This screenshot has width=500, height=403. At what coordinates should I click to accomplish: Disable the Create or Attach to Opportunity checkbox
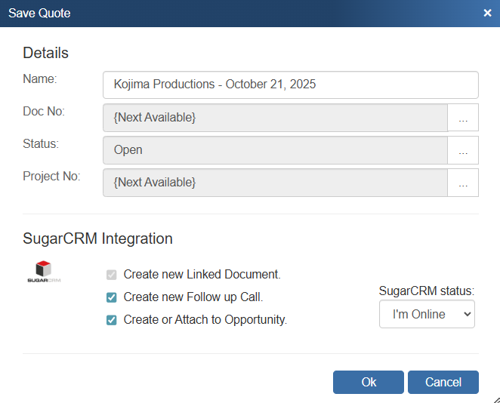point(112,320)
